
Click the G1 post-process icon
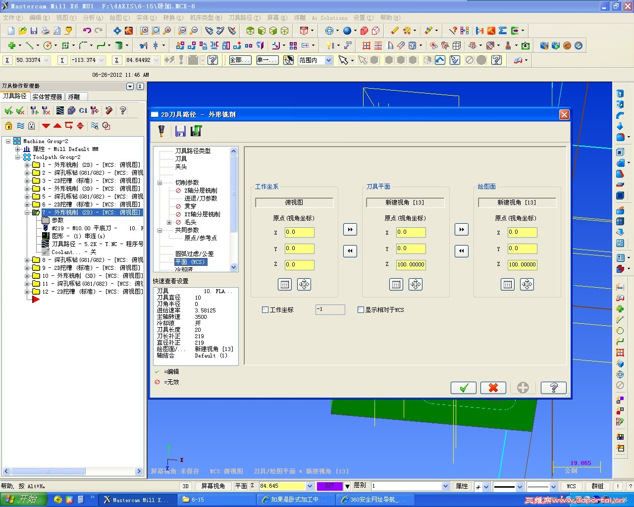[83, 110]
